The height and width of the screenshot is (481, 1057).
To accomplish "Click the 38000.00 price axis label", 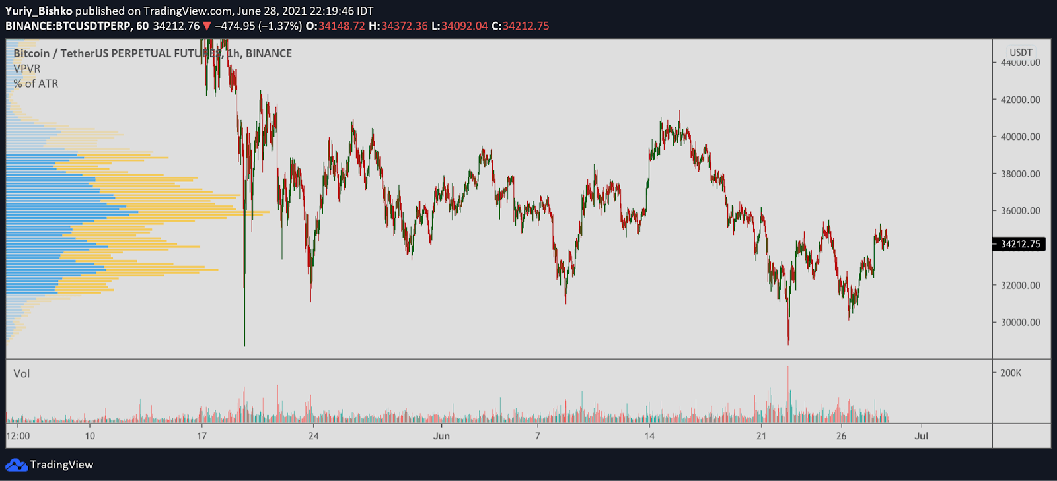I will pyautogui.click(x=1021, y=174).
